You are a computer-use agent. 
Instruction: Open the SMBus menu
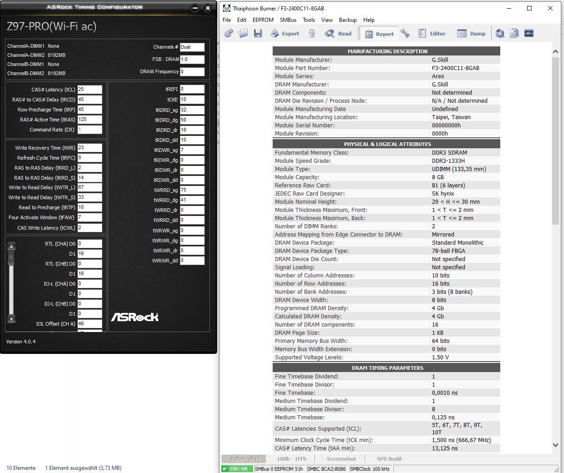click(288, 20)
